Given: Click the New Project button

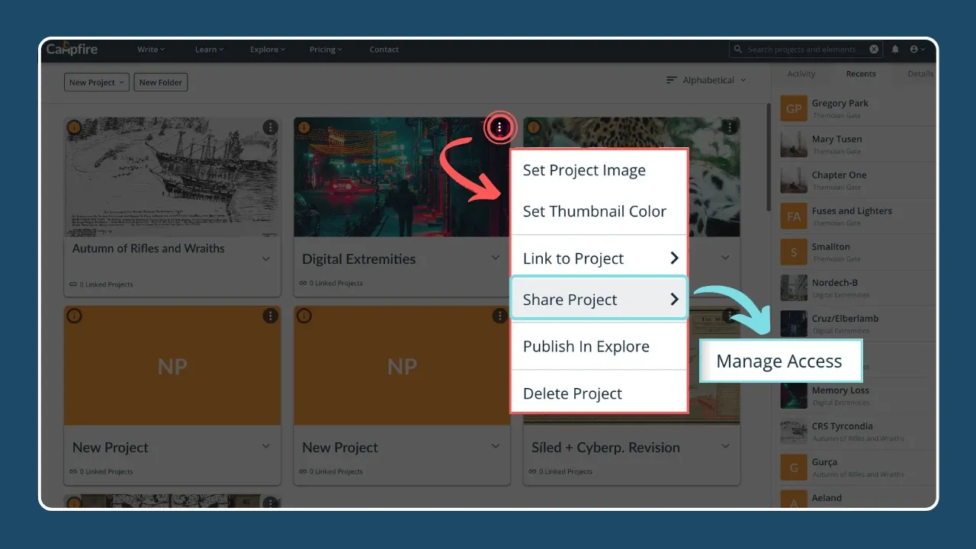Looking at the screenshot, I should click(96, 82).
